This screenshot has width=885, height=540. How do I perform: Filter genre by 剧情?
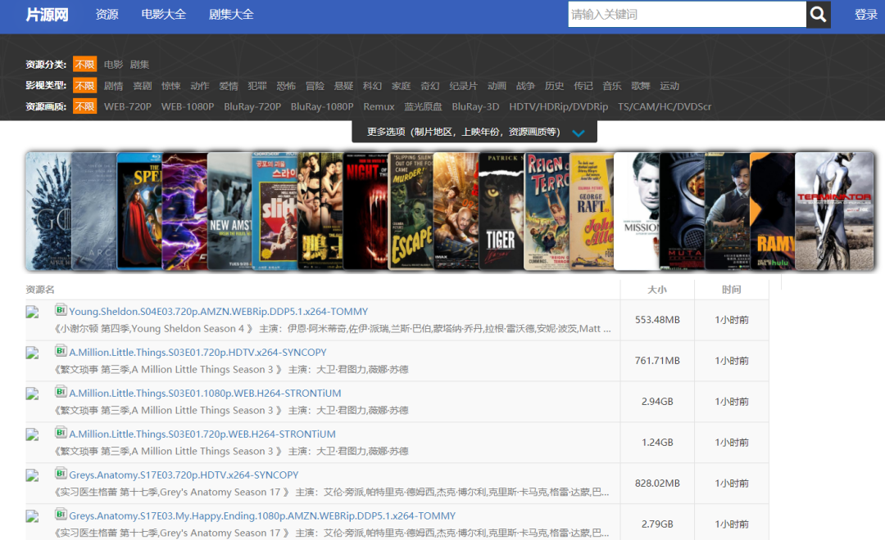pos(113,86)
